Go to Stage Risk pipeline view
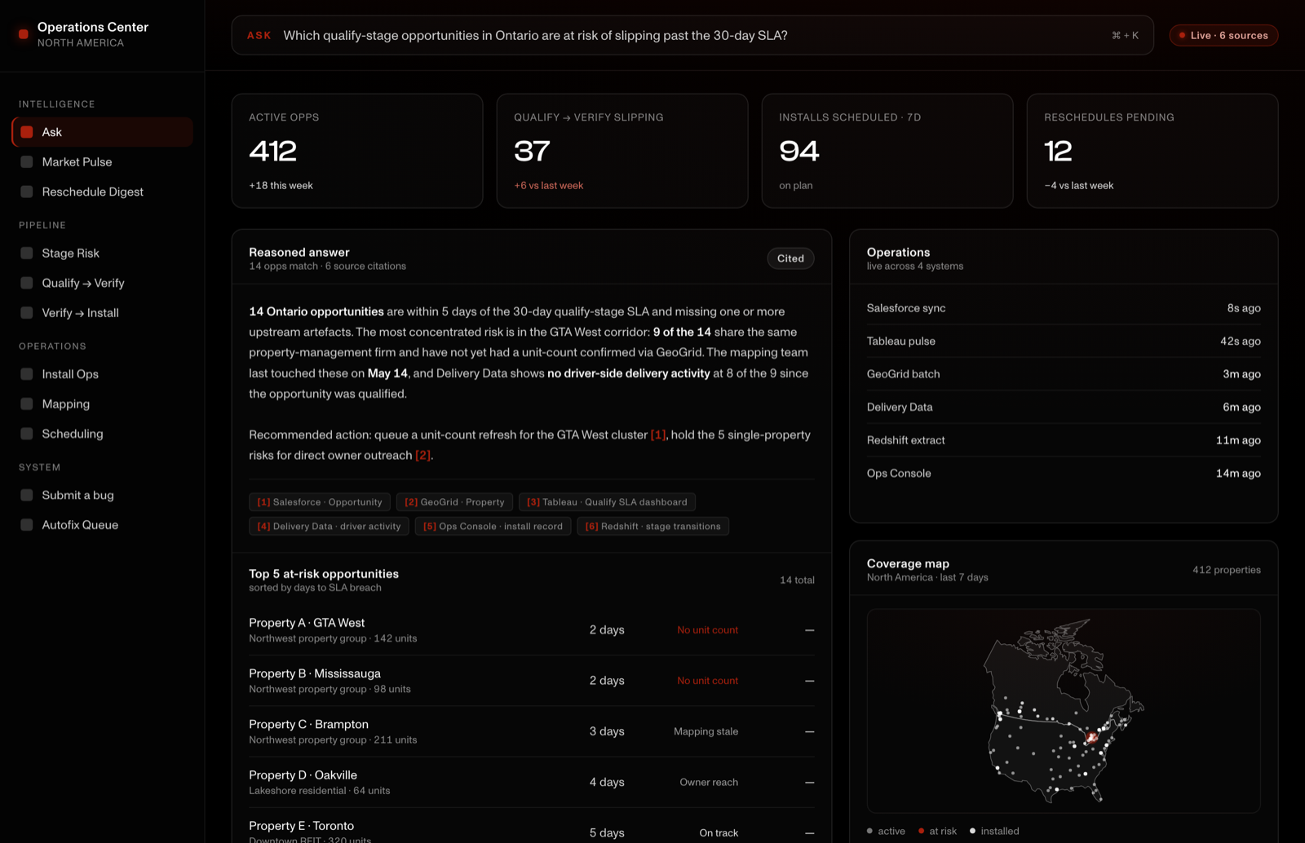 coord(103,254)
